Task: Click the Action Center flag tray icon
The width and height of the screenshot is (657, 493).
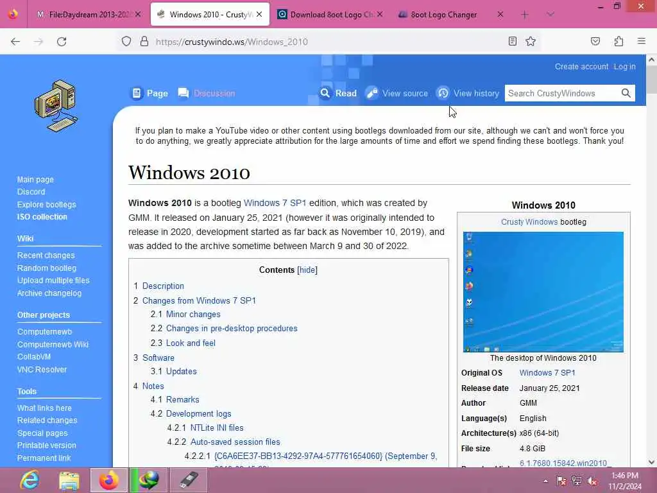Action: tap(561, 481)
